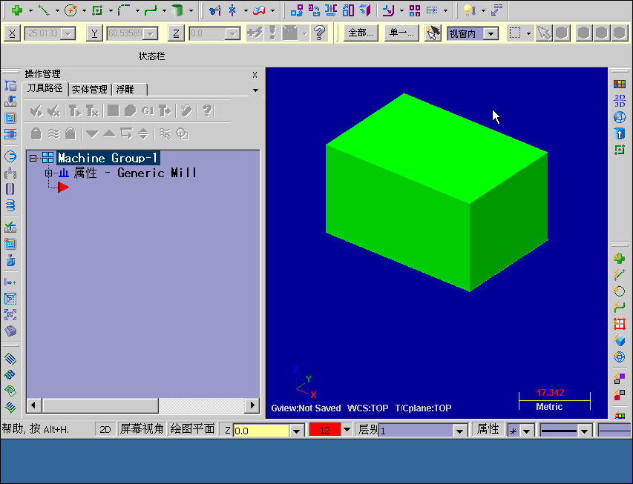
Task: Toggle the lock icon in toolpath manager
Action: 35,133
